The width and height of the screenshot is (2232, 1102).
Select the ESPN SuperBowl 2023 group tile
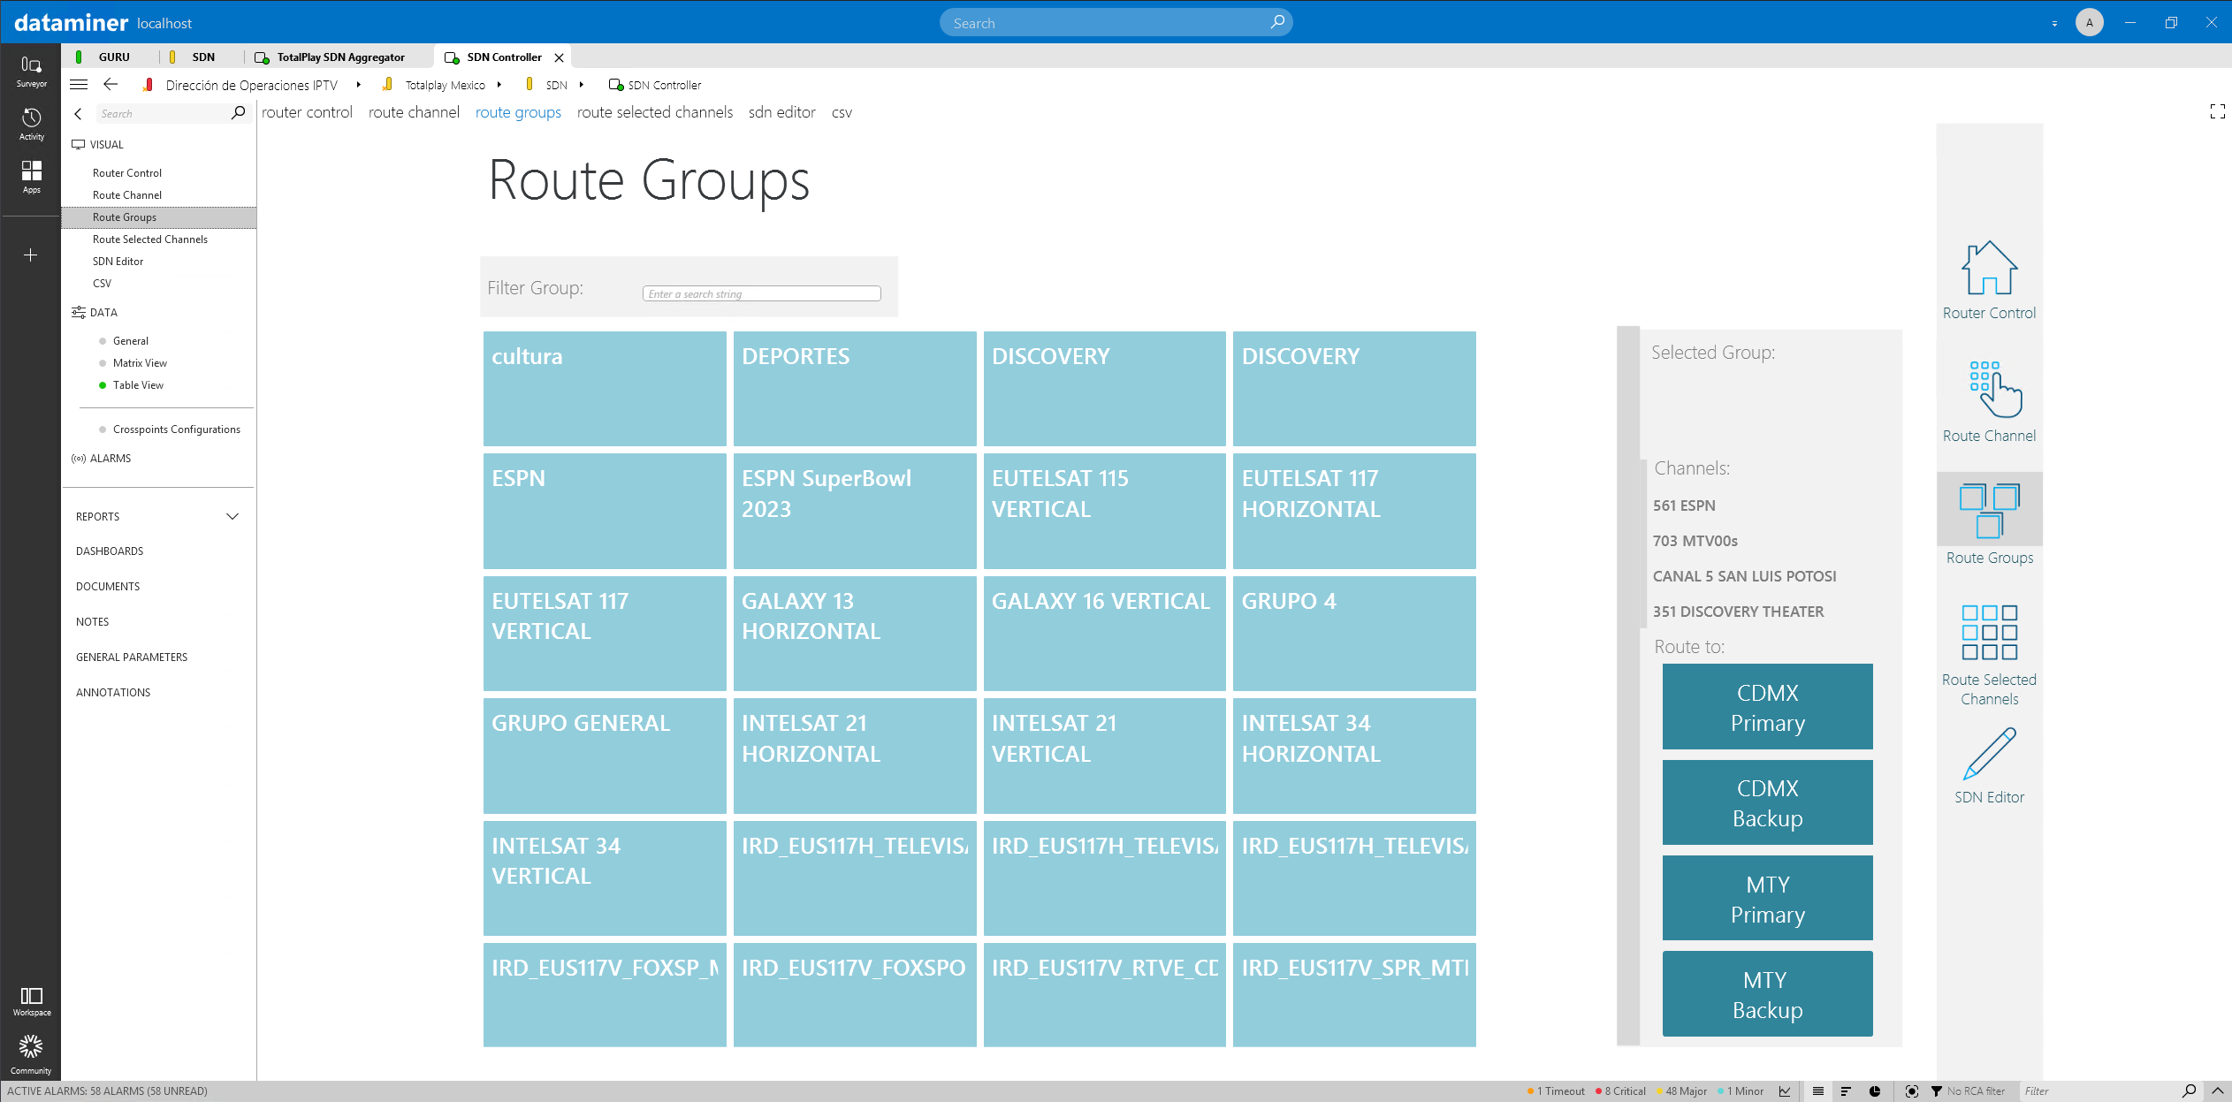[x=855, y=511]
